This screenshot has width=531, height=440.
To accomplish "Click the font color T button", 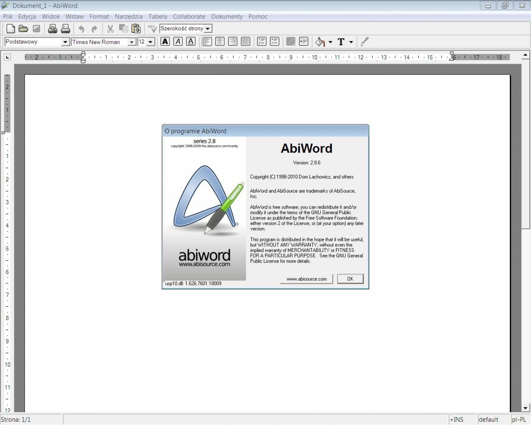I will coord(341,42).
